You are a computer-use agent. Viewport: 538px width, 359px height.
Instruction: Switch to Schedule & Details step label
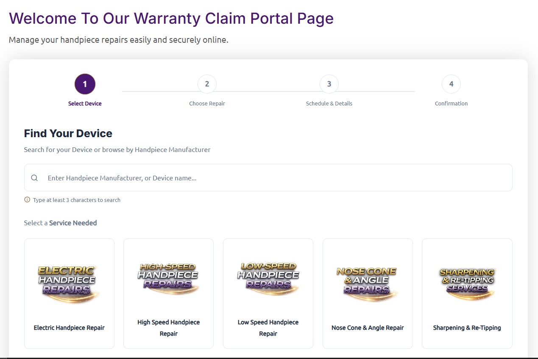pyautogui.click(x=329, y=103)
